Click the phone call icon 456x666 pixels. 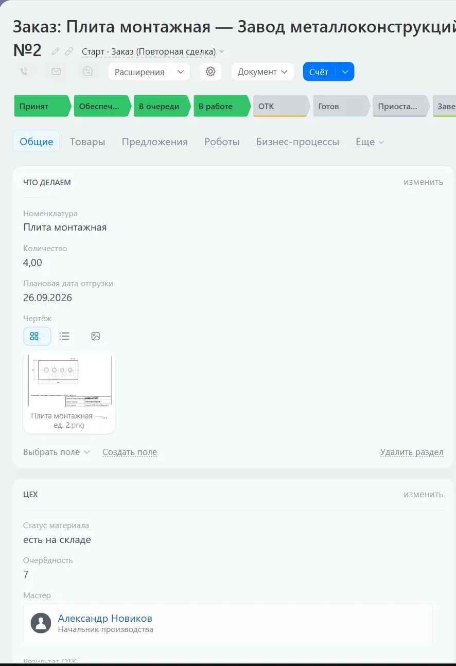24,72
